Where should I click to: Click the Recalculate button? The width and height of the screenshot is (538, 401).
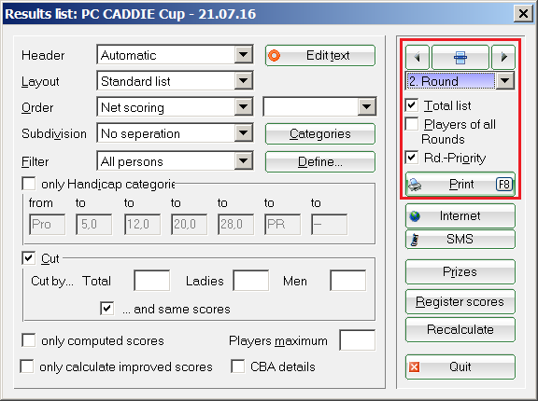point(460,330)
